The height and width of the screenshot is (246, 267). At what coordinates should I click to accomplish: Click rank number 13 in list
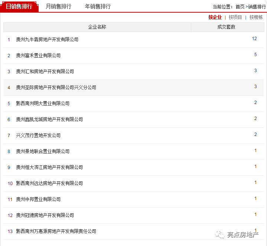[10, 232]
